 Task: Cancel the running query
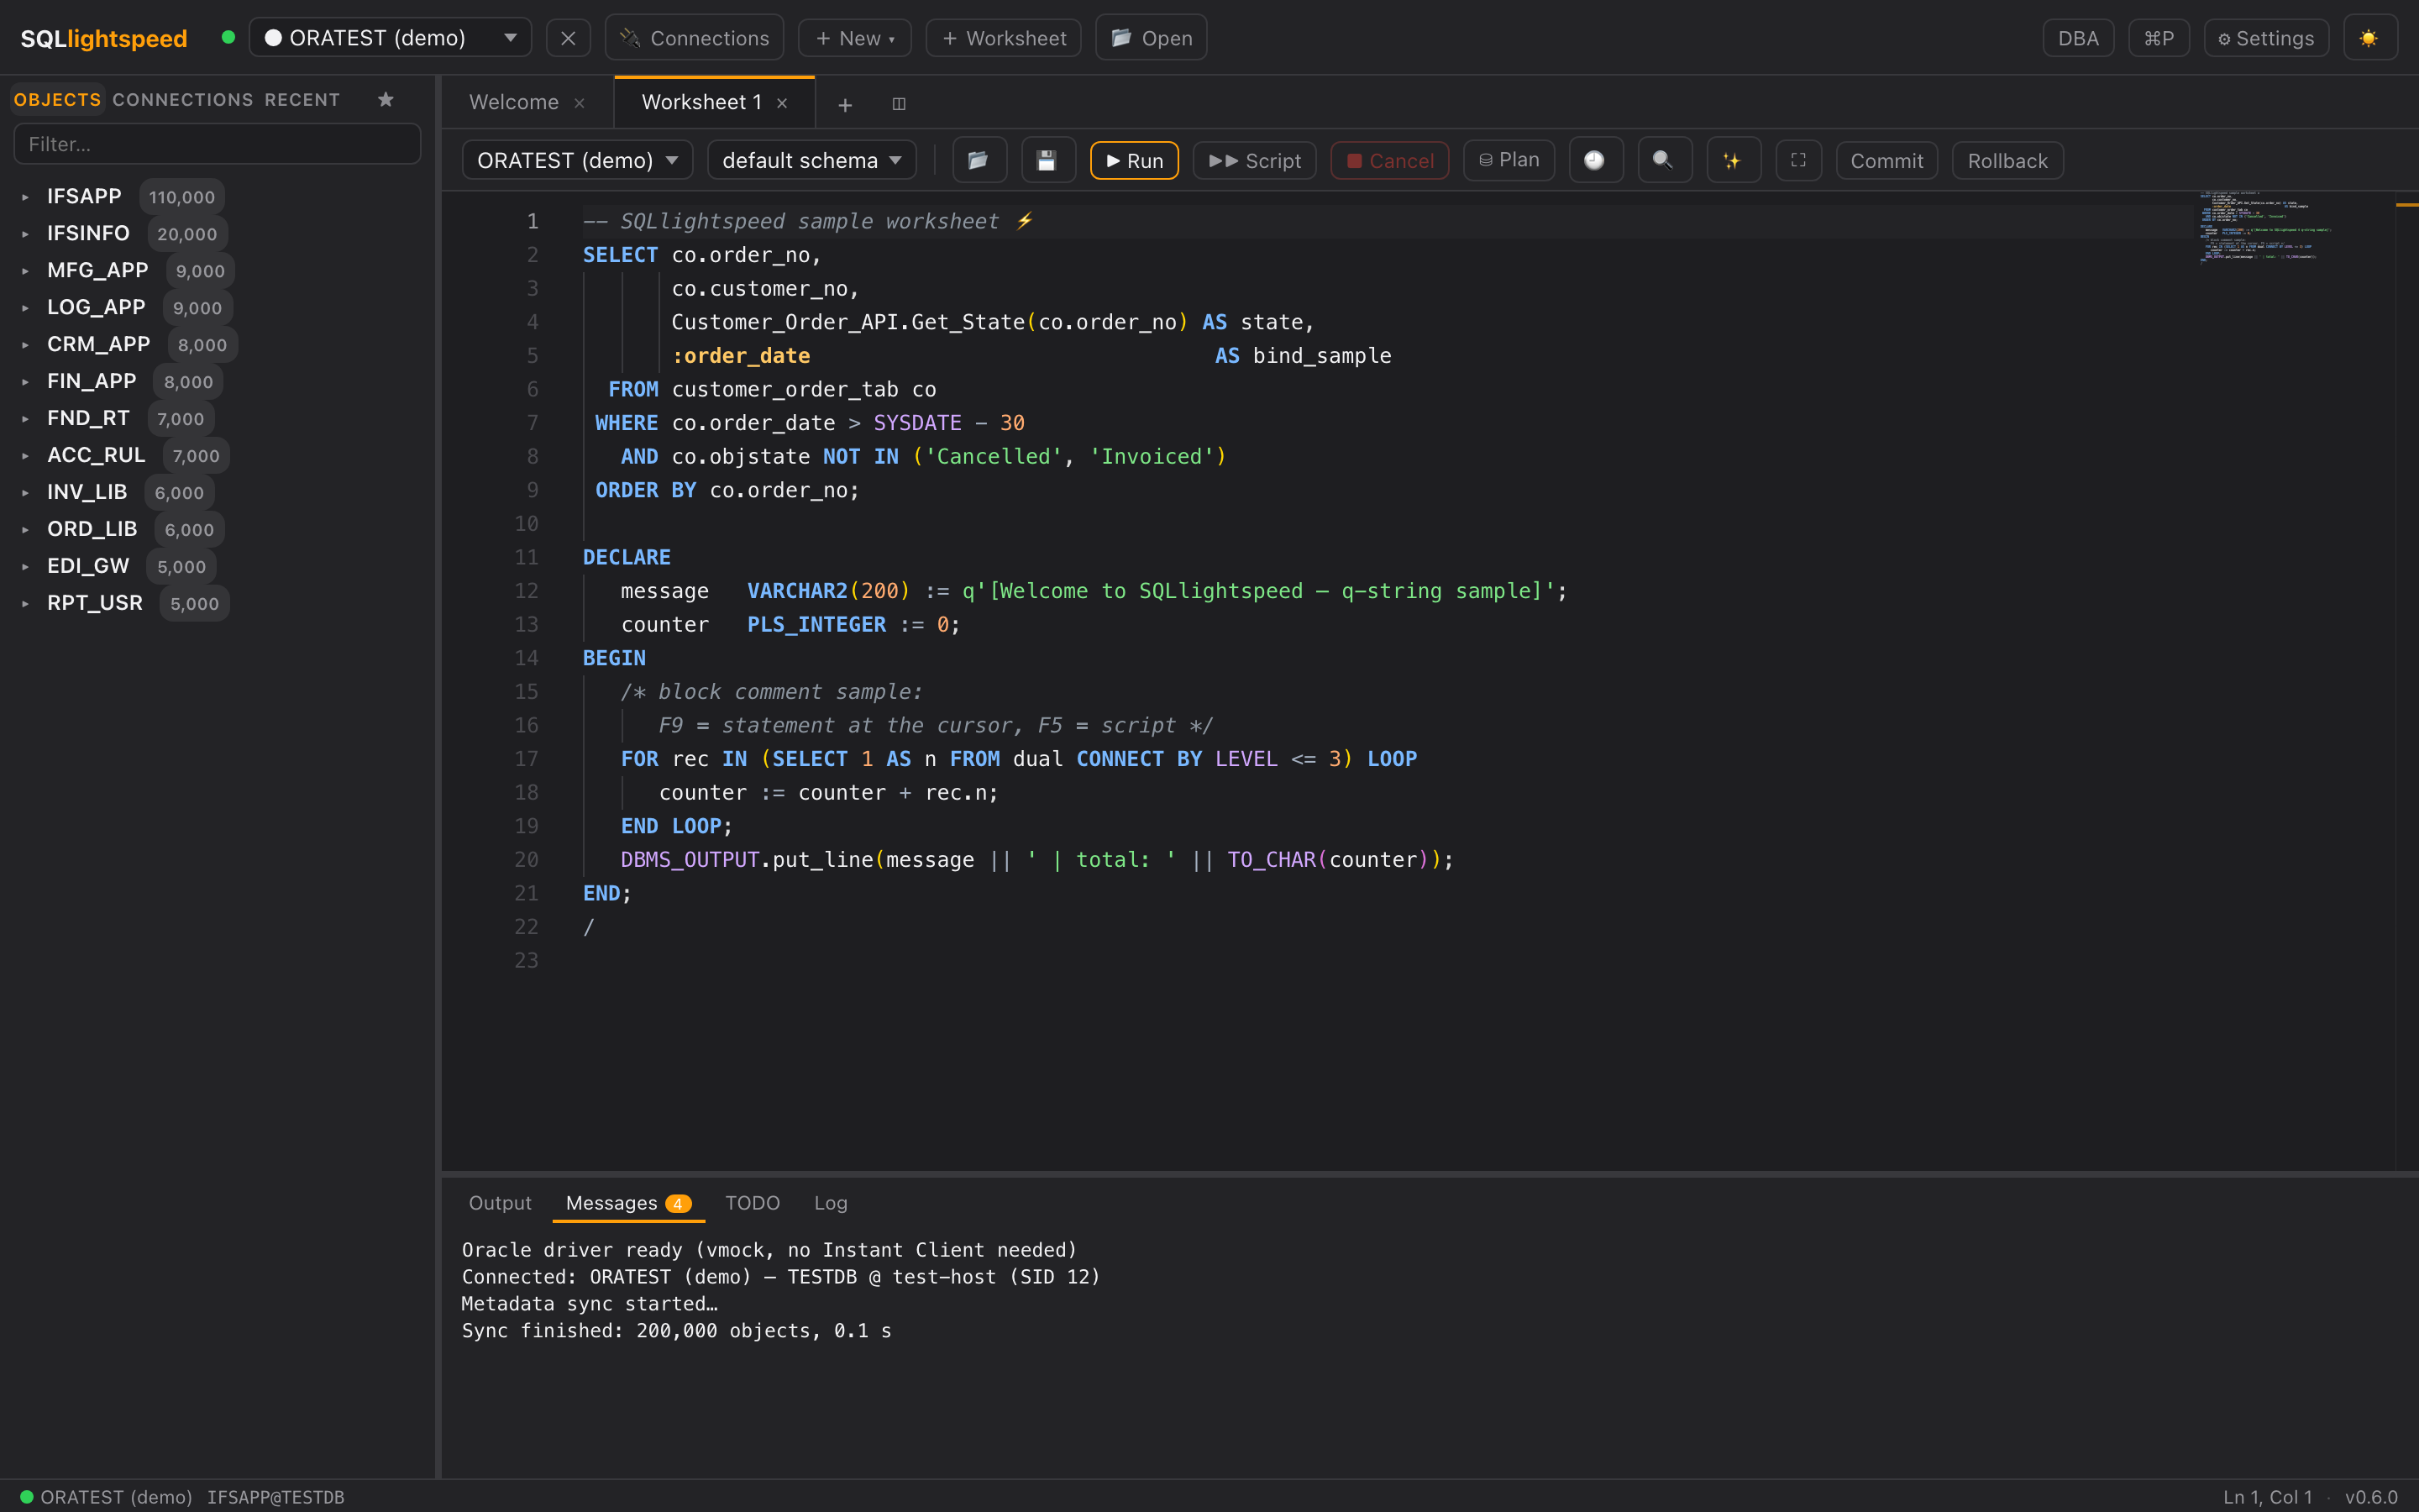1390,160
